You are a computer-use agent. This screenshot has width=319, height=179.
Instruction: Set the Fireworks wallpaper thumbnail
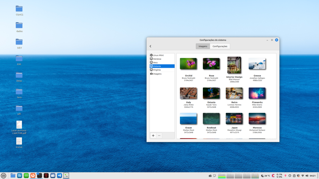click(x=257, y=93)
